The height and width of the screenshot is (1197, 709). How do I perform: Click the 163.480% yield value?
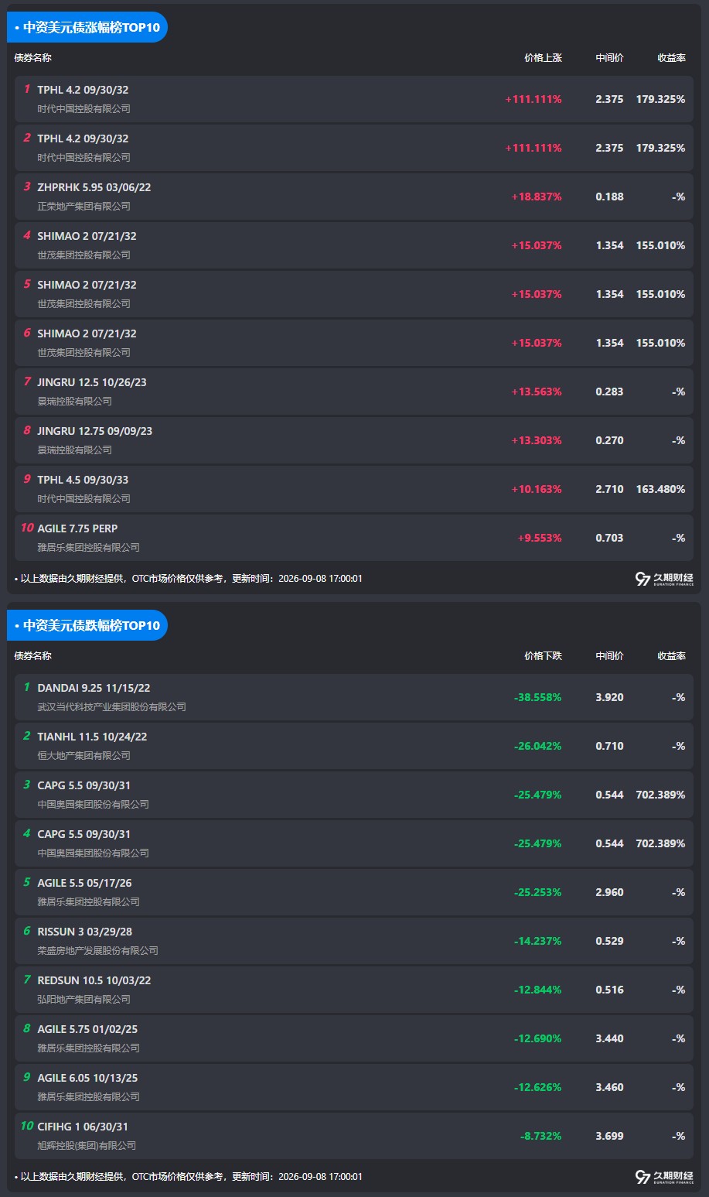point(660,489)
